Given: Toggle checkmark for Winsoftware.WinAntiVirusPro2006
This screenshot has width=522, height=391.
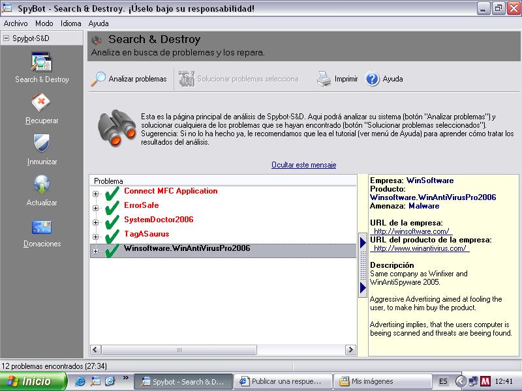Looking at the screenshot, I should point(112,250).
